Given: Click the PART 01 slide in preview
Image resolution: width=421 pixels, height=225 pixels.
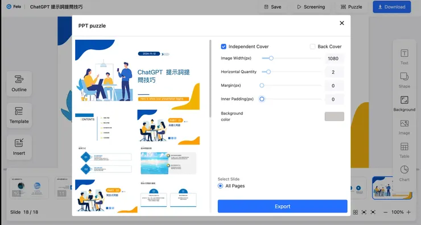Looking at the screenshot, I should [168, 127].
